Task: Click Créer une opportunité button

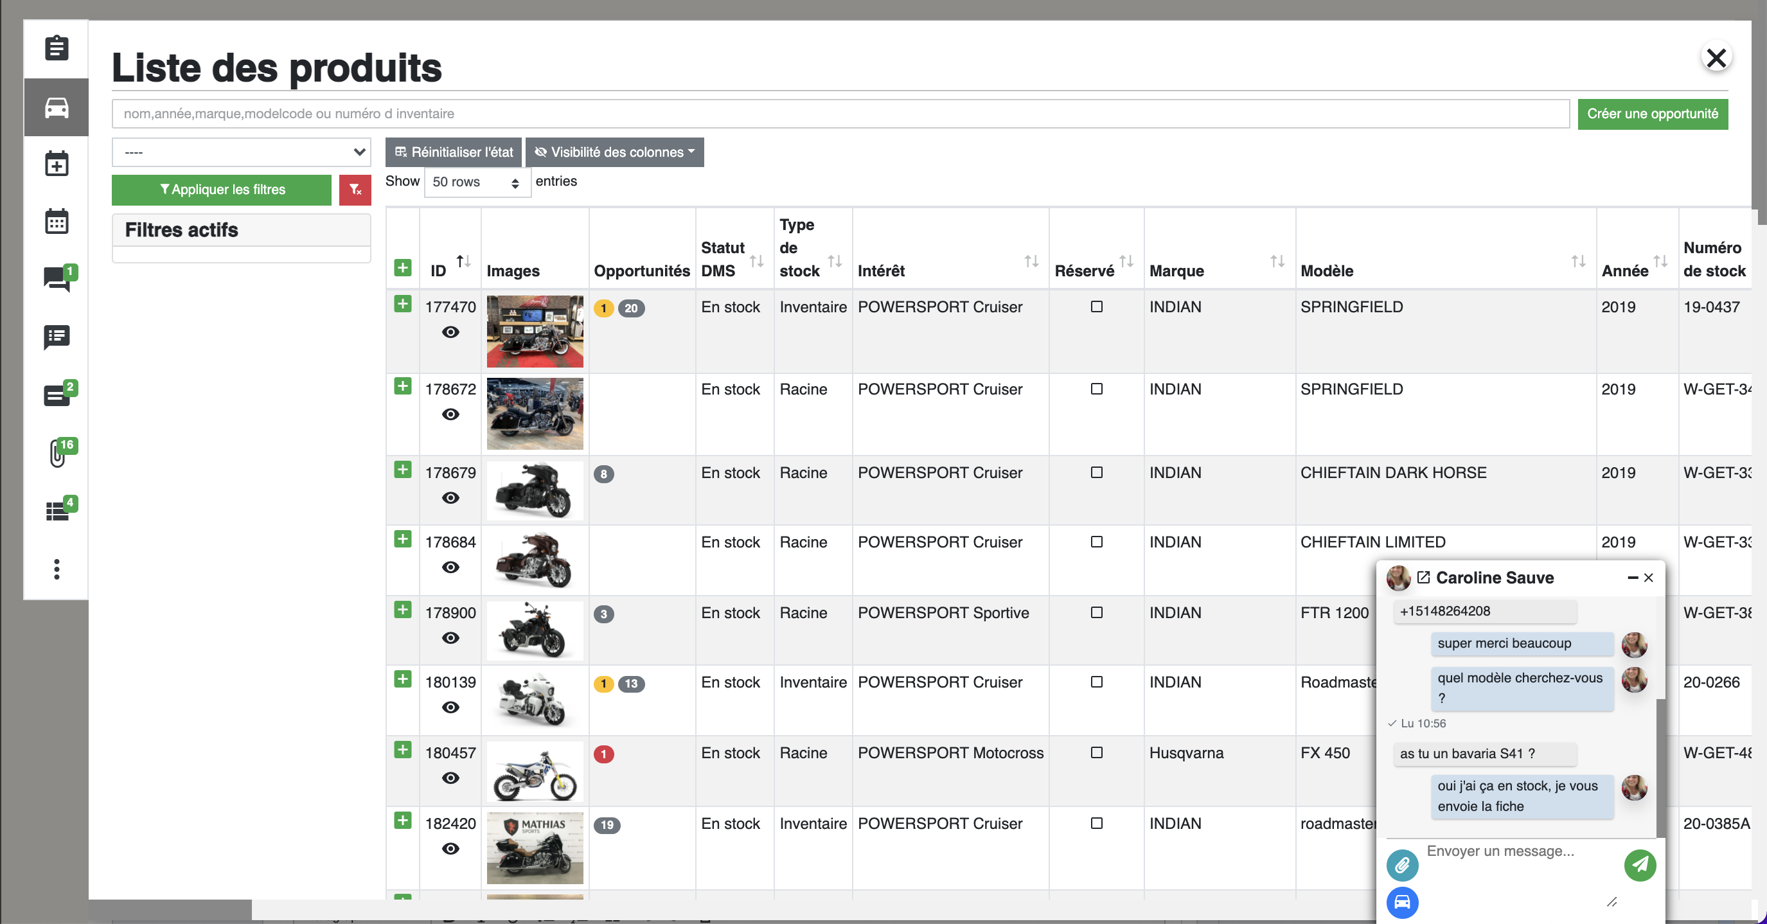Action: click(x=1653, y=114)
